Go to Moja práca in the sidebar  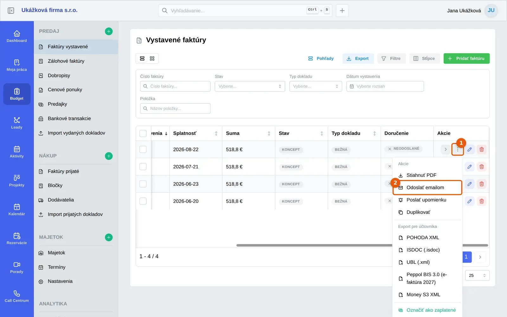tap(17, 65)
